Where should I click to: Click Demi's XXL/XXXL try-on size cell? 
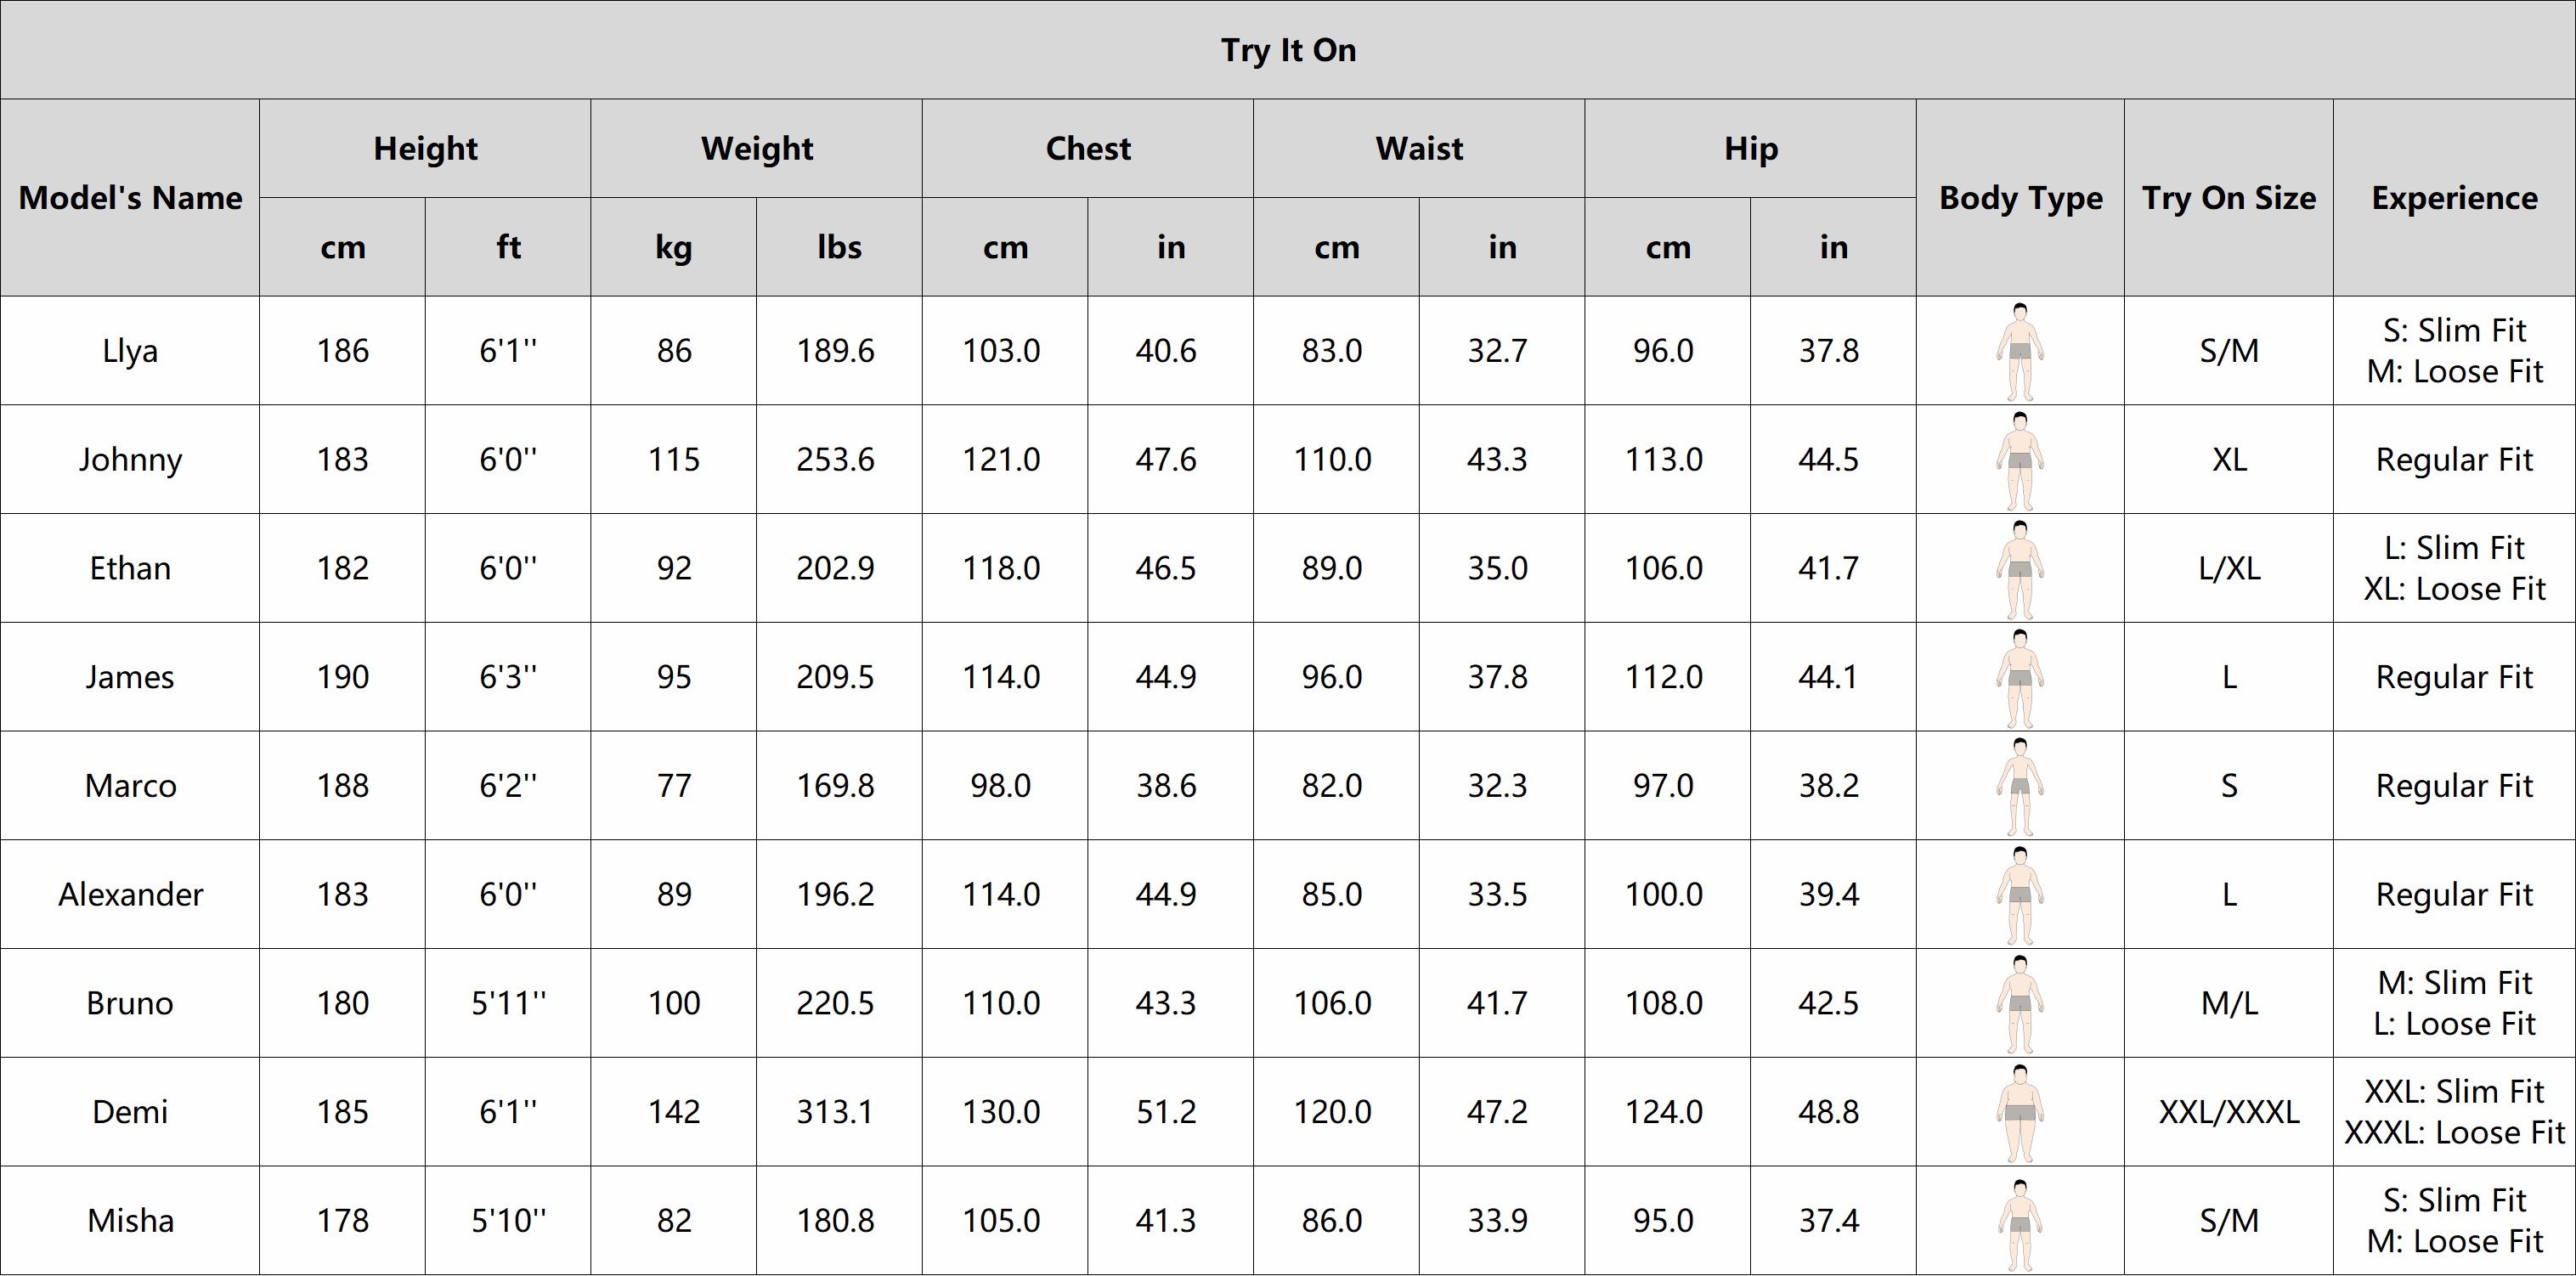(x=2228, y=1112)
